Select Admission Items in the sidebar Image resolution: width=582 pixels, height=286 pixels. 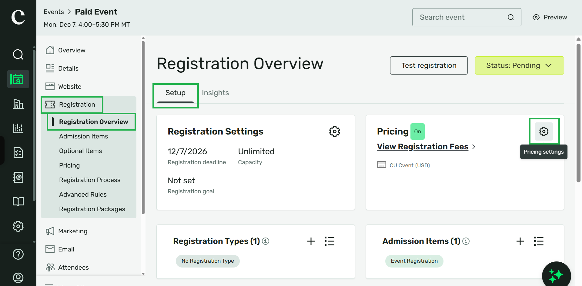pyautogui.click(x=84, y=136)
